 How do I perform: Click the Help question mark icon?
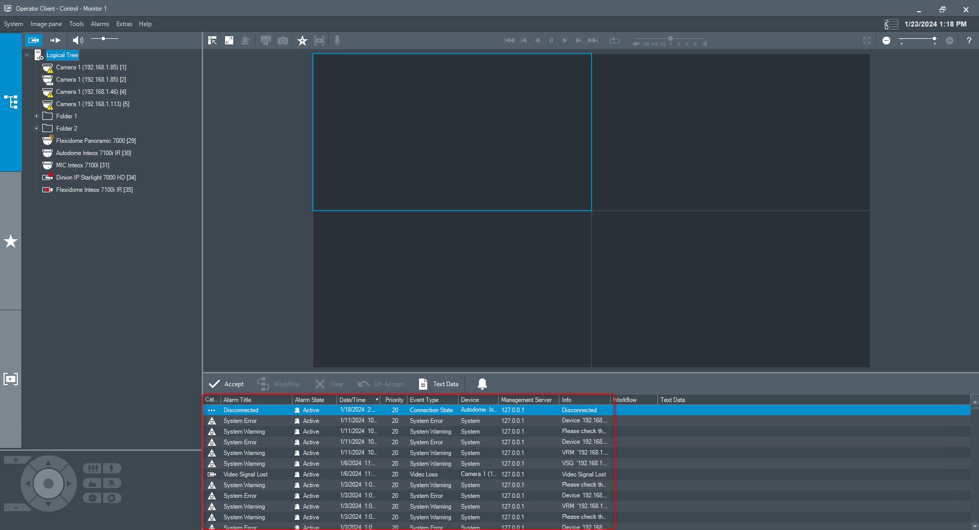[x=968, y=41]
